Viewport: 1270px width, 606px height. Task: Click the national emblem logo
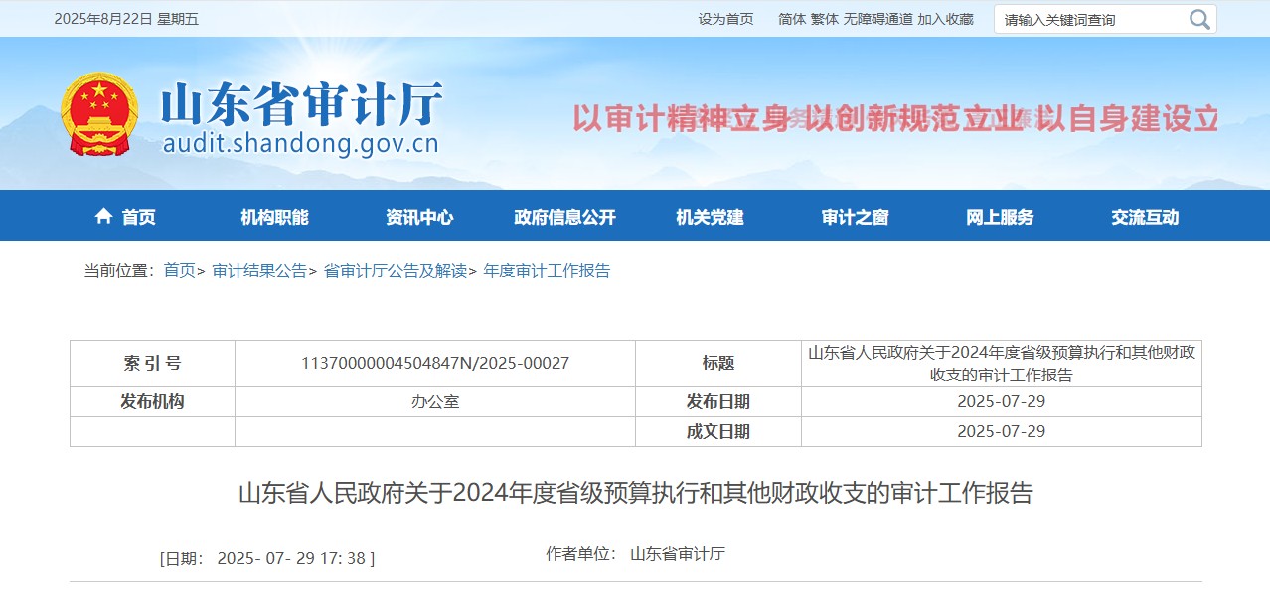(x=99, y=113)
